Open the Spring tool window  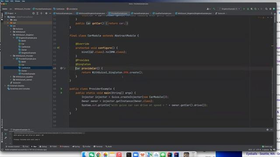(x=76, y=147)
